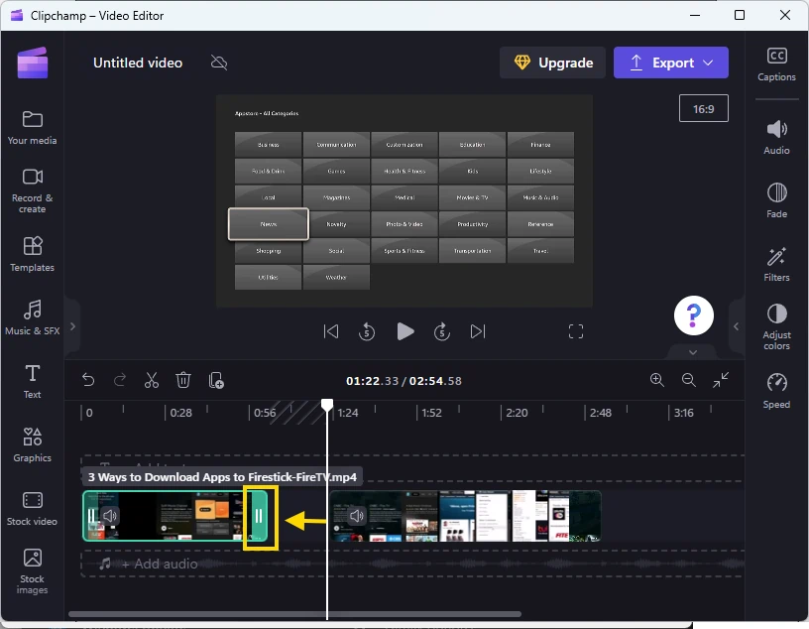Image resolution: width=809 pixels, height=629 pixels.
Task: Skip to the end of video
Action: coord(478,331)
